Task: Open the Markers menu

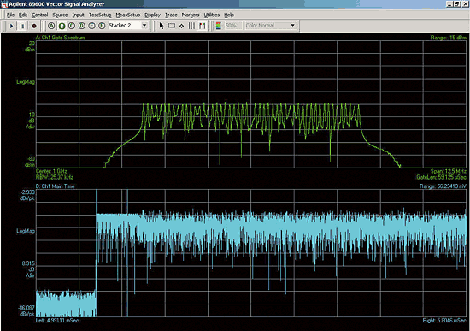Action: pyautogui.click(x=191, y=15)
